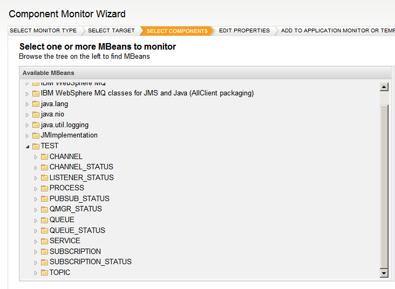Click the TEST folder icon
The image size is (395, 289).
[36, 146]
